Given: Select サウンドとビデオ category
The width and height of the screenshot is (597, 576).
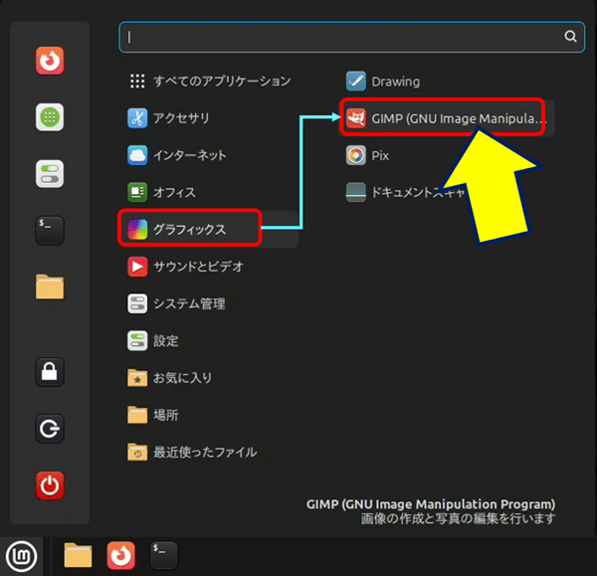Looking at the screenshot, I should click(210, 267).
